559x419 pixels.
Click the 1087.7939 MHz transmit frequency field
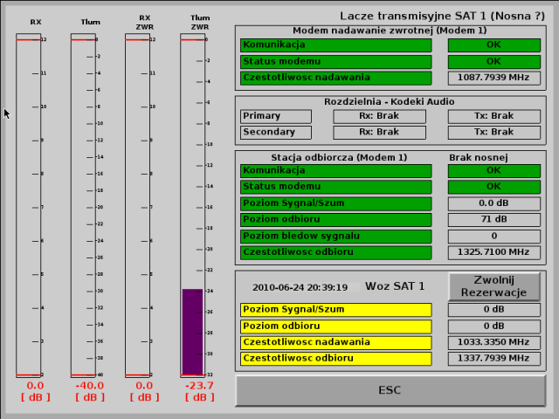pyautogui.click(x=493, y=78)
